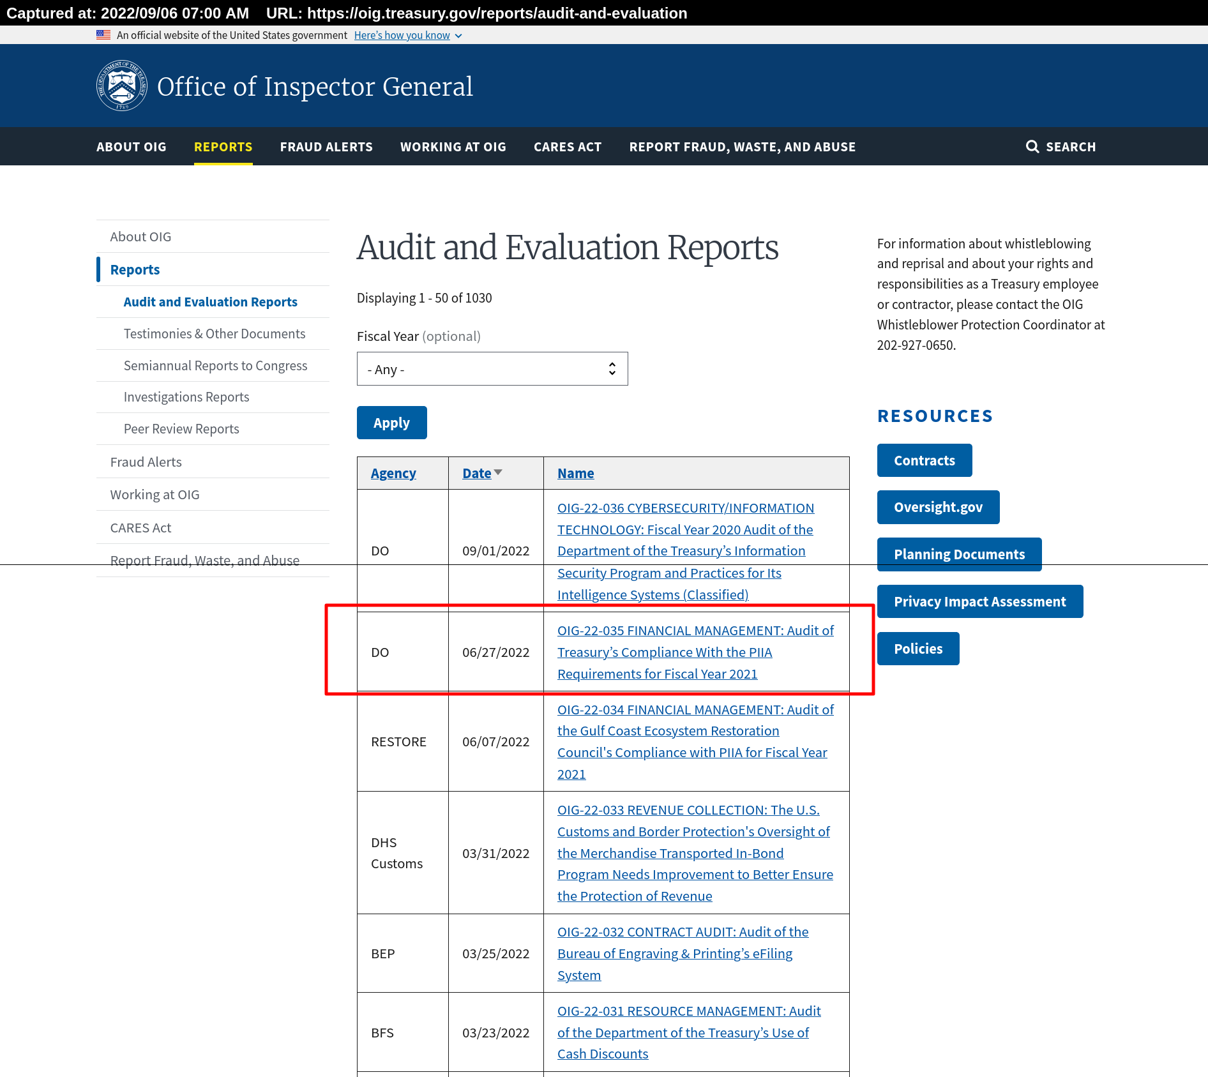Screen dimensions: 1208x1077
Task: Click the Office of Inspector General title
Action: point(315,86)
